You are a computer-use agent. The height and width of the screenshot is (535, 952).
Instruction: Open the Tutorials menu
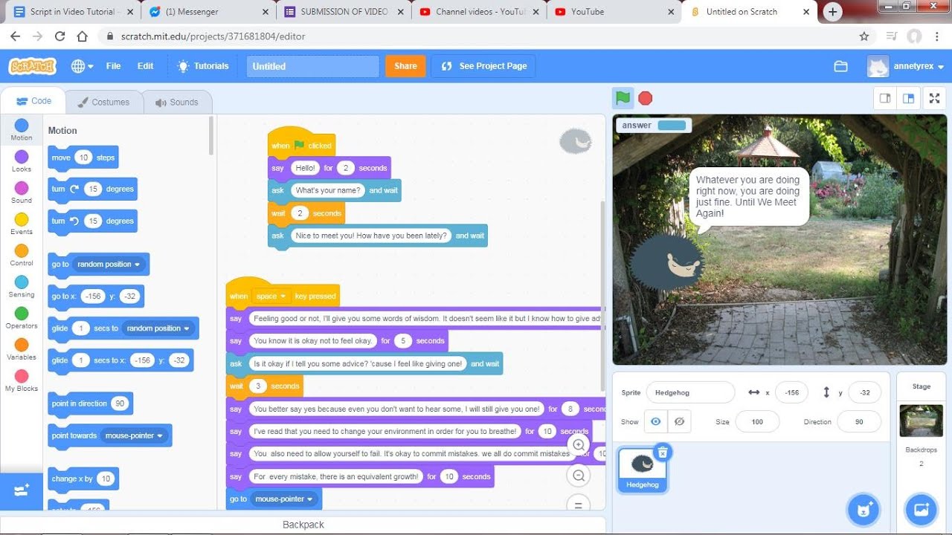coord(203,66)
